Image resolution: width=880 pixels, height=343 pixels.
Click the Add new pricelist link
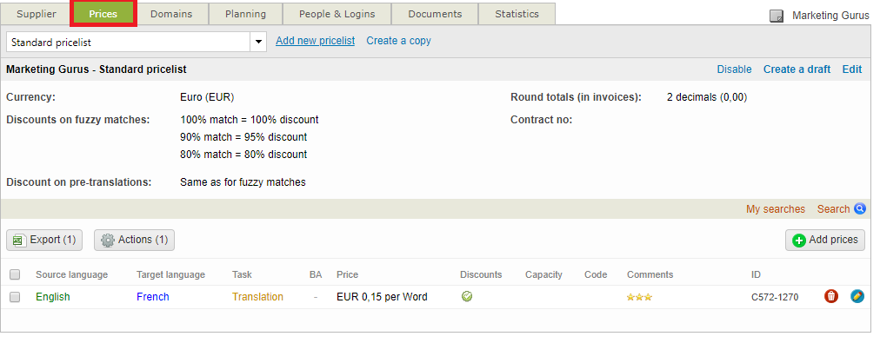coord(316,41)
